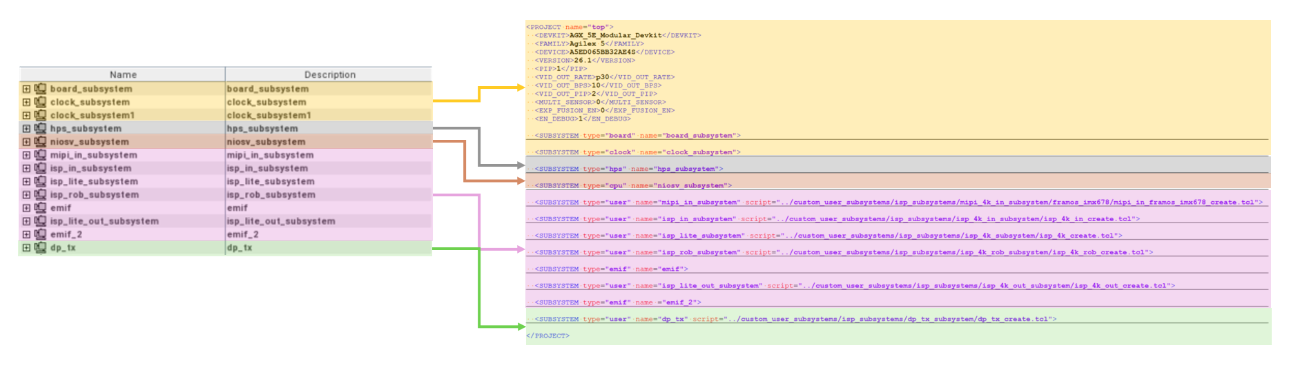1289x372 pixels.
Task: Click the emif_2 SUBSYSTEM XML line
Action: tap(618, 302)
